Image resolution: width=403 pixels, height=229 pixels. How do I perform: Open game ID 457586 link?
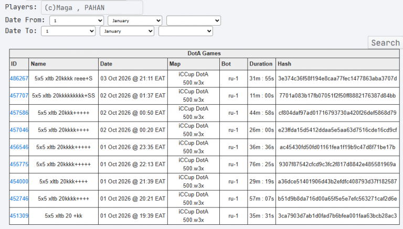tap(19, 113)
